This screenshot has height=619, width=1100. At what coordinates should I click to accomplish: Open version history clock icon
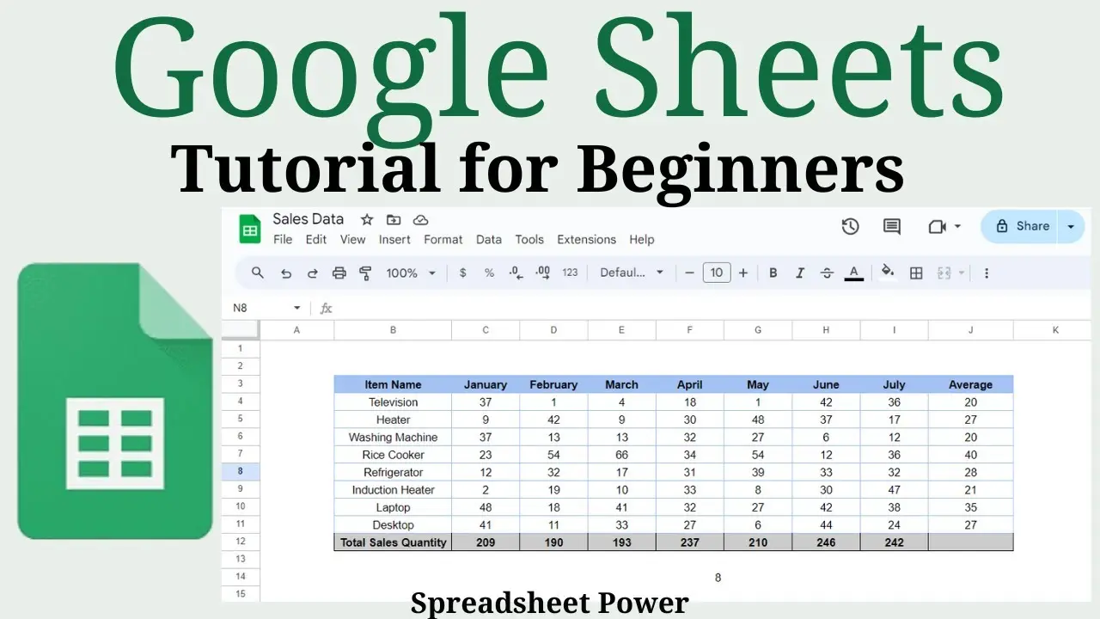[x=850, y=226]
